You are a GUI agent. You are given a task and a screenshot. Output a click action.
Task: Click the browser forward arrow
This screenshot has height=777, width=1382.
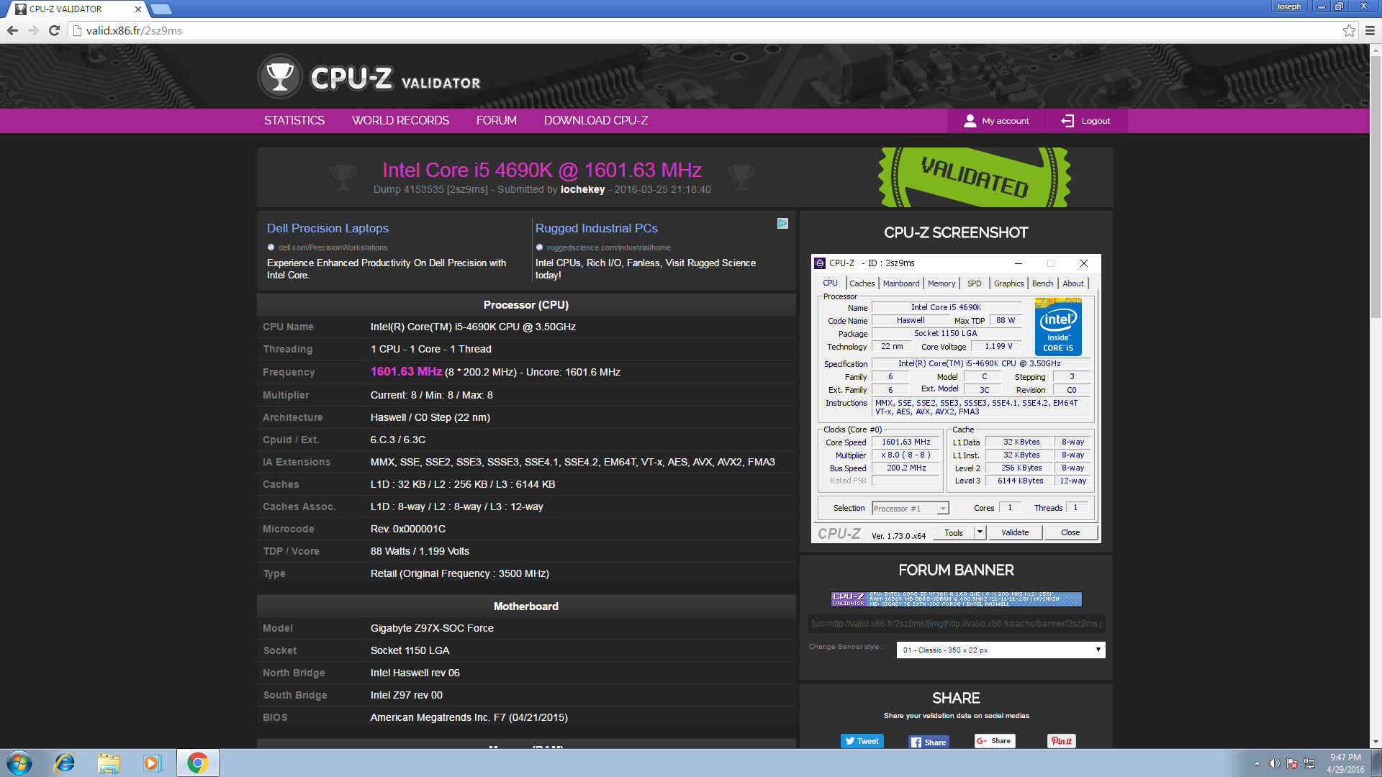point(33,30)
